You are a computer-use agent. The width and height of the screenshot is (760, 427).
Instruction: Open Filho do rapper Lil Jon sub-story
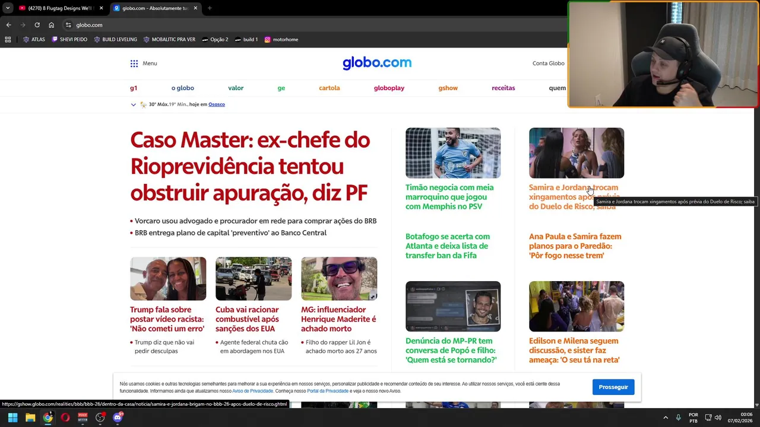pyautogui.click(x=341, y=346)
